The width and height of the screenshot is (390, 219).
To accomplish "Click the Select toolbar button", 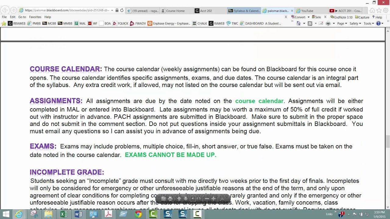I will click(x=317, y=17).
